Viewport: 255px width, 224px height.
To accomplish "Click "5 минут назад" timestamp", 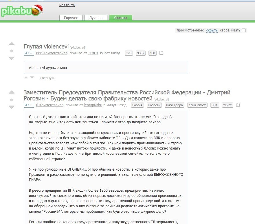I will click(115, 105).
